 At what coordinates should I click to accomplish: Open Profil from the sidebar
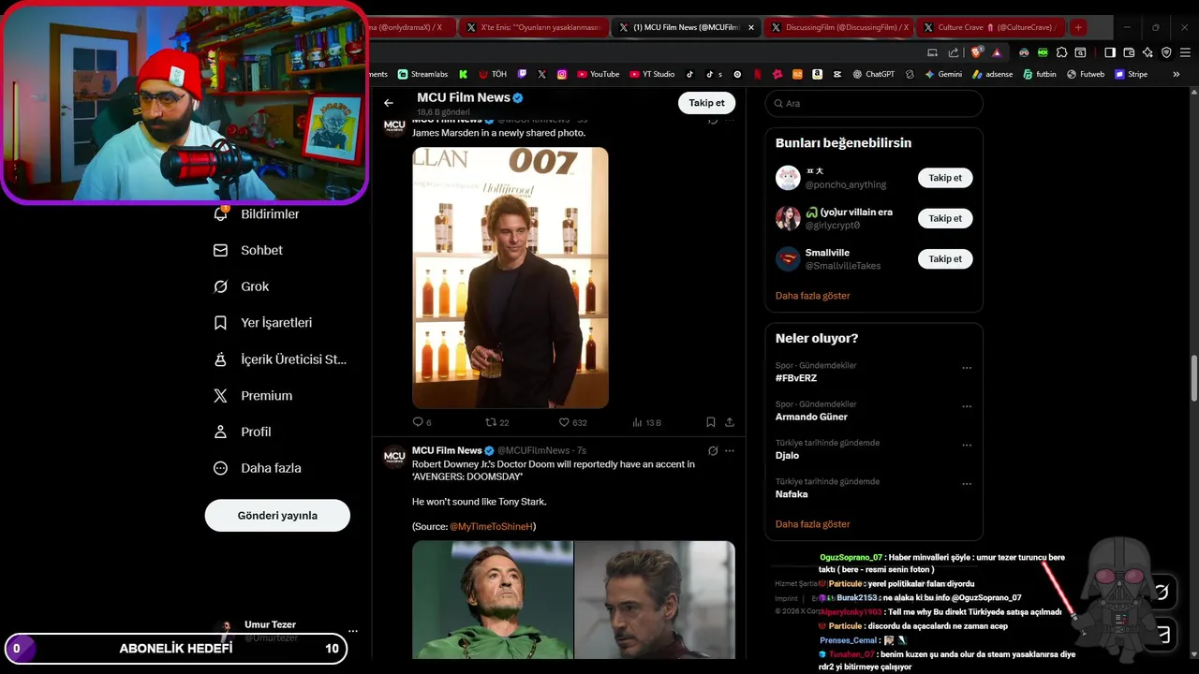(243, 432)
